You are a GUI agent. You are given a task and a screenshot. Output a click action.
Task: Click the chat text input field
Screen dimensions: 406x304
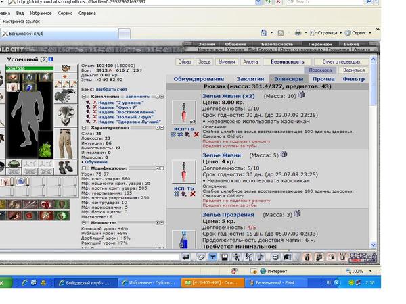[x=89, y=257]
